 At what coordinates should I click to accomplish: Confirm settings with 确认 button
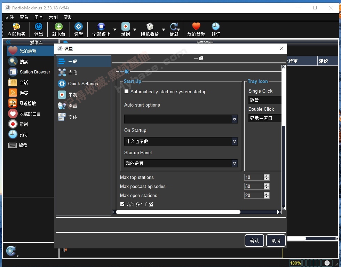tap(254, 241)
